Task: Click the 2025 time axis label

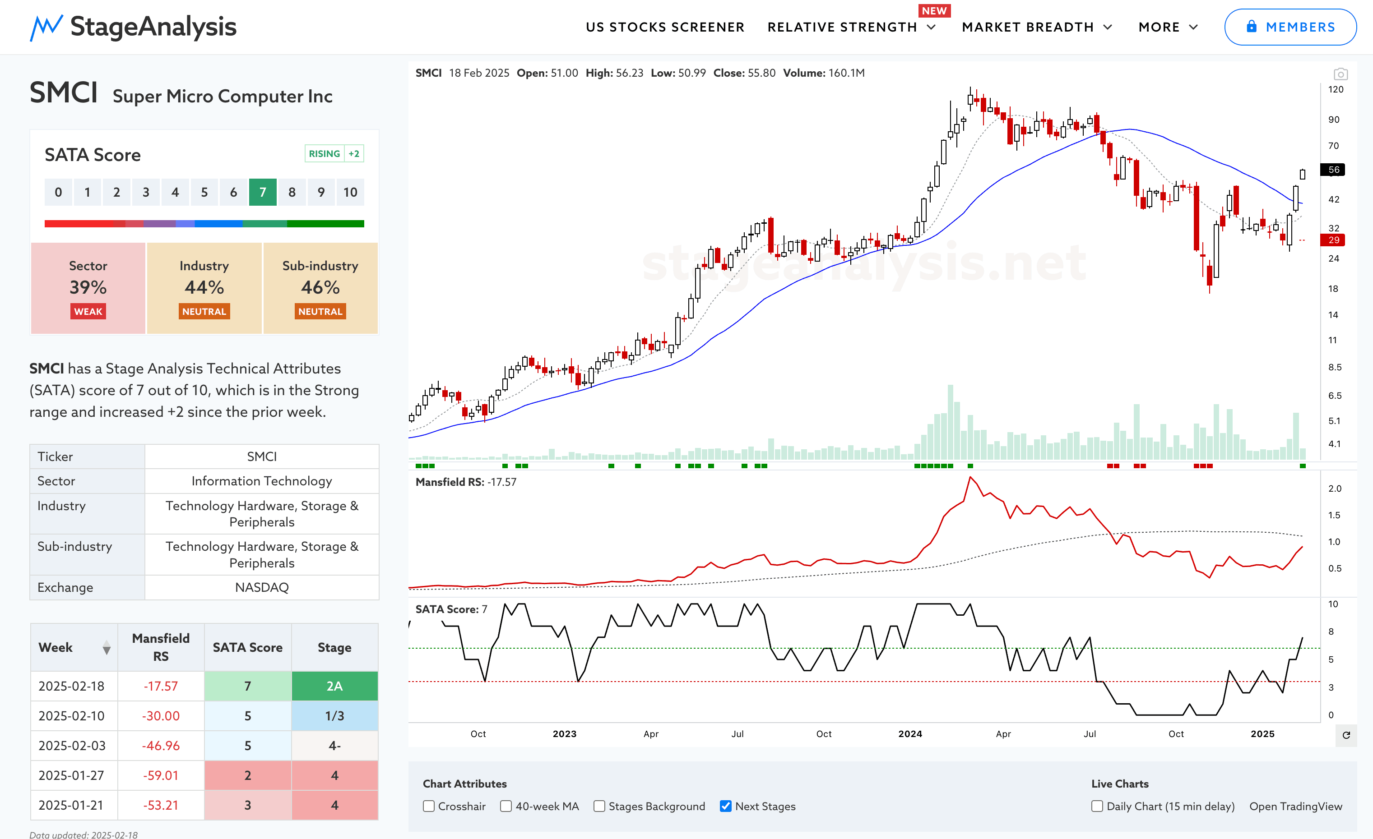Action: coord(1262,734)
